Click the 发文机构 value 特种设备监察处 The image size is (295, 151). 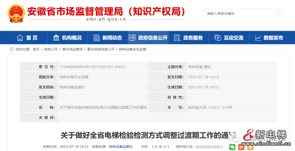click(x=72, y=87)
